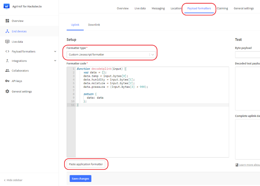
Task: Click code line with 'data.pressure'
Action: tap(115, 87)
